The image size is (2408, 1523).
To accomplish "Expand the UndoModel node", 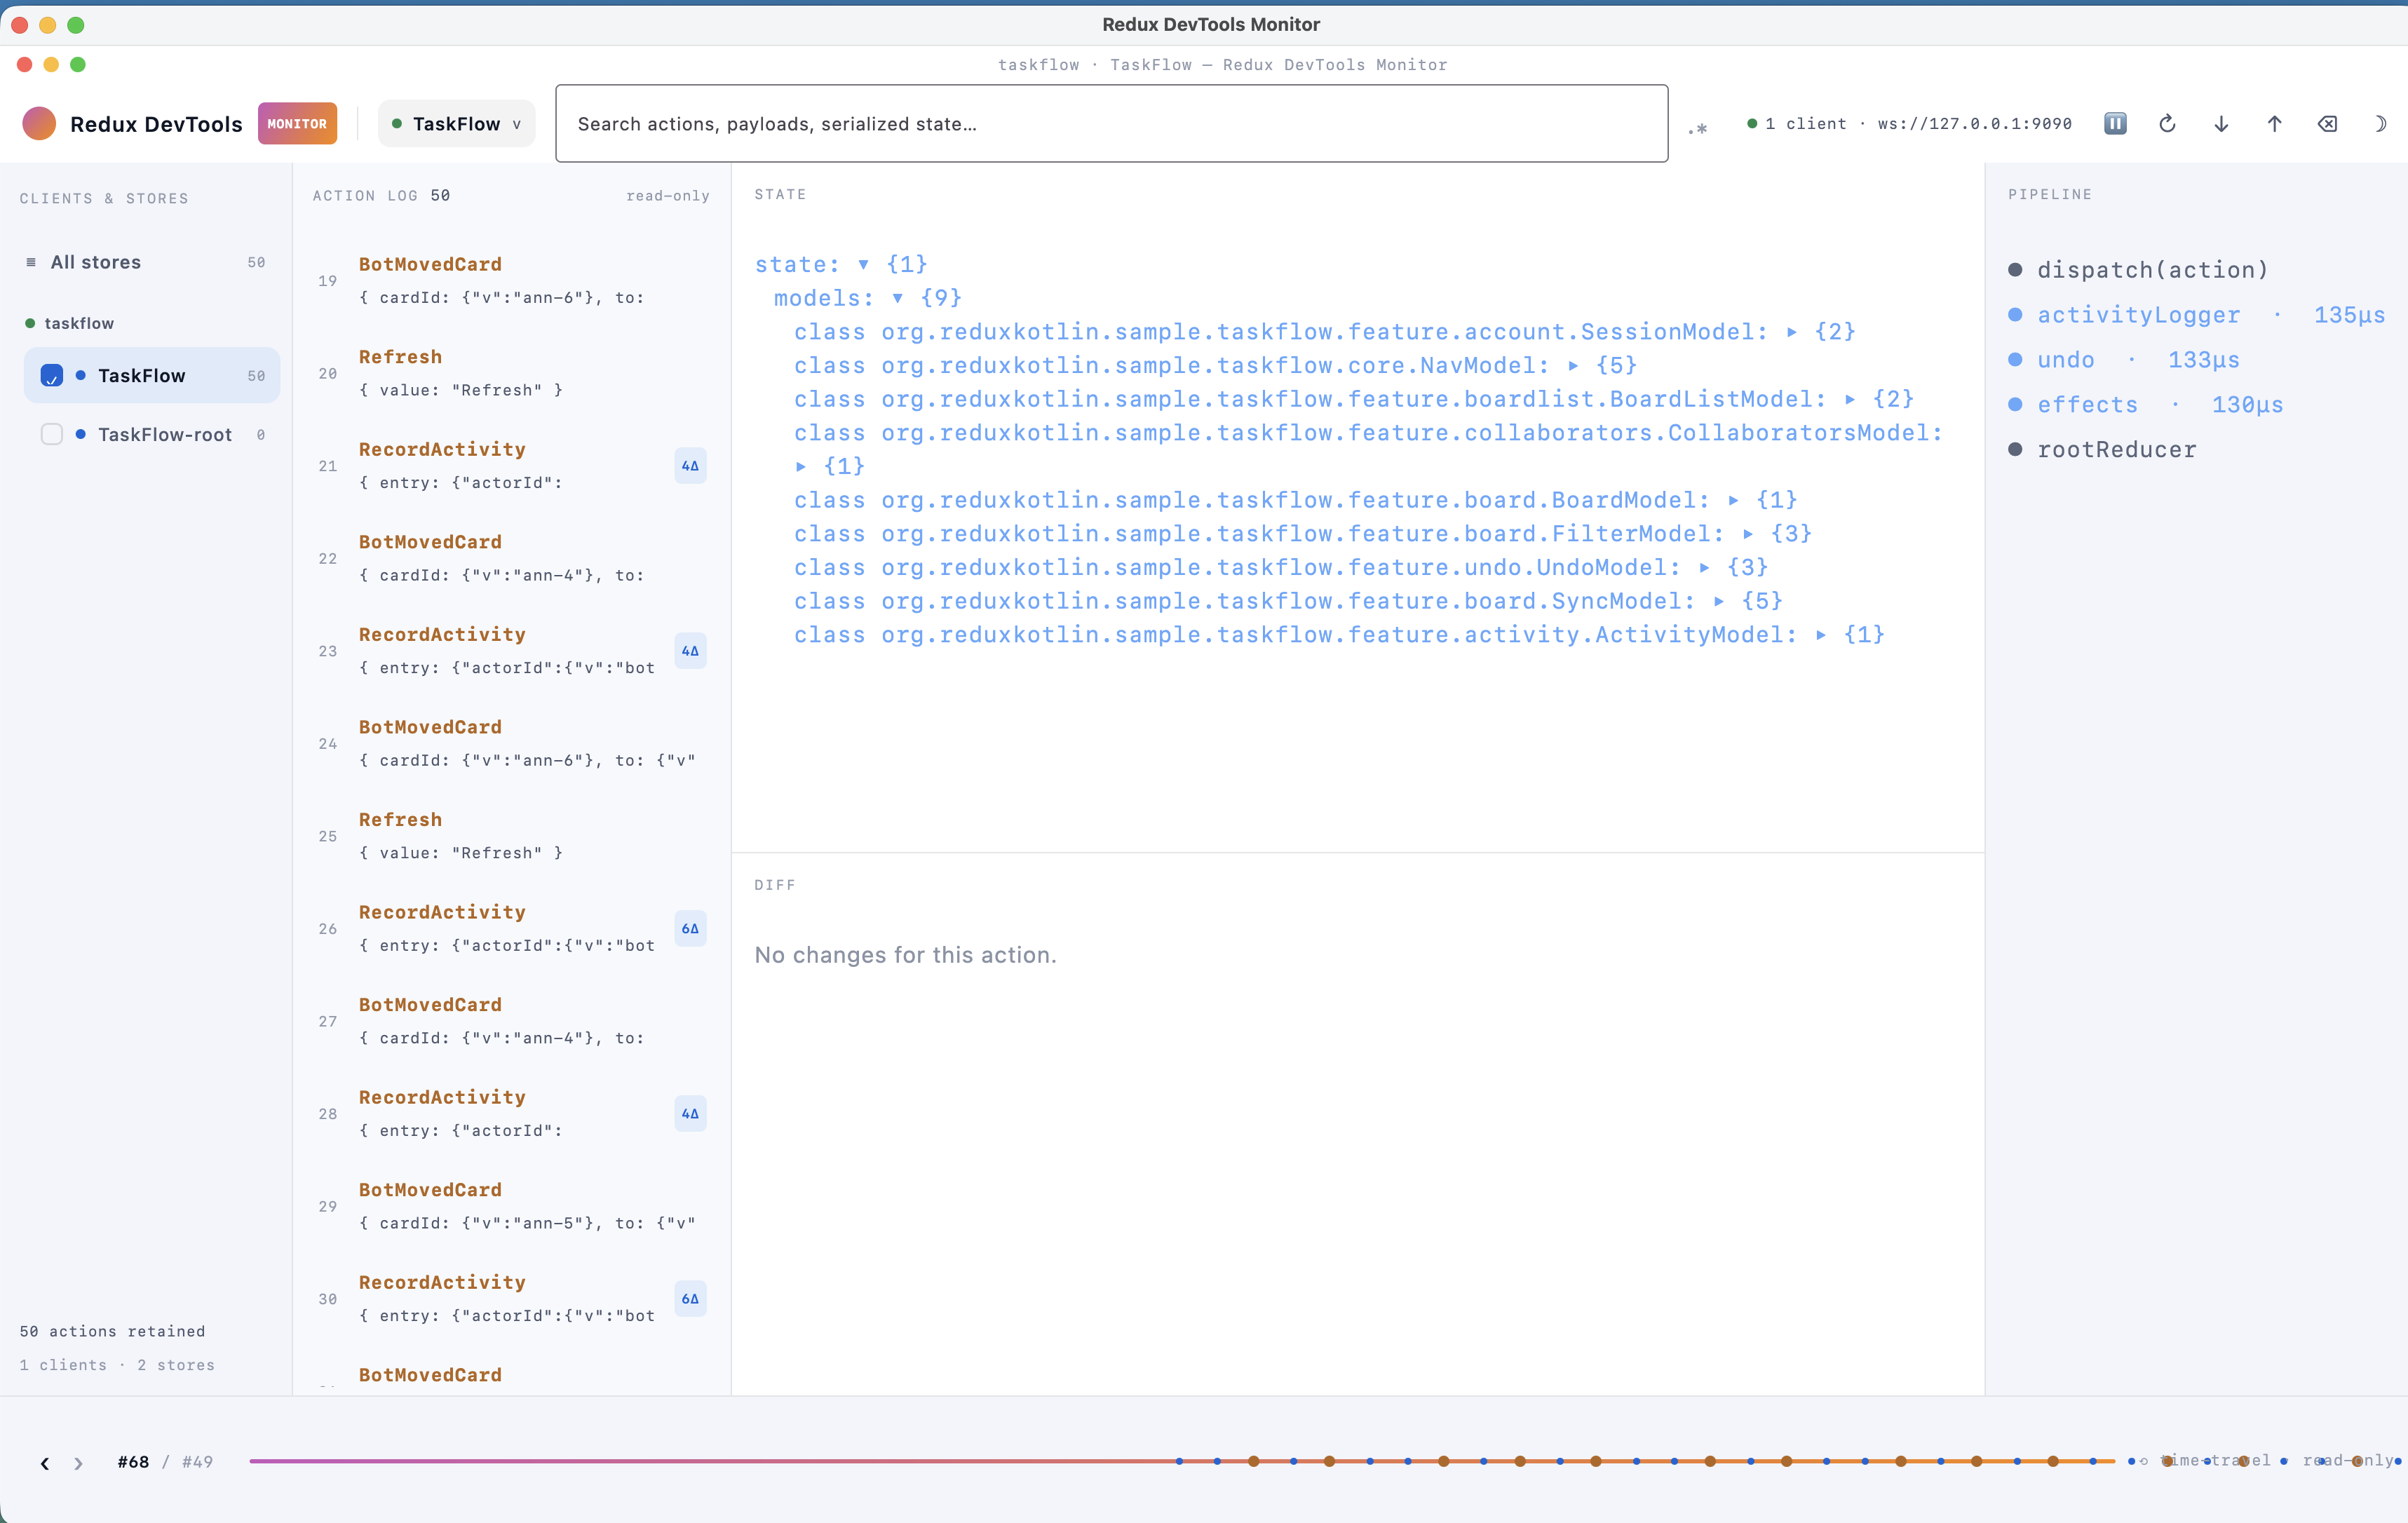I will coord(1704,568).
